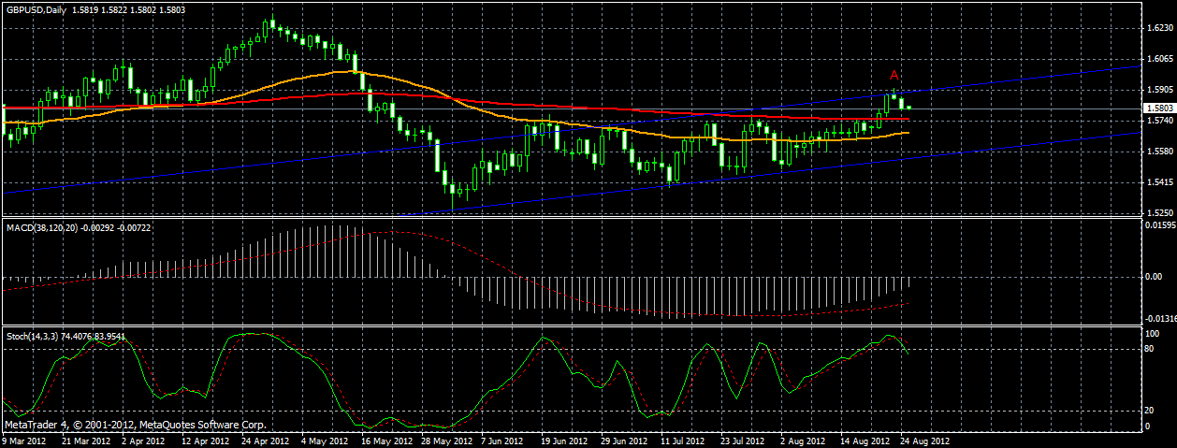Image resolution: width=1177 pixels, height=448 pixels.
Task: Click the 1.5740 price axis label
Action: click(x=1159, y=121)
